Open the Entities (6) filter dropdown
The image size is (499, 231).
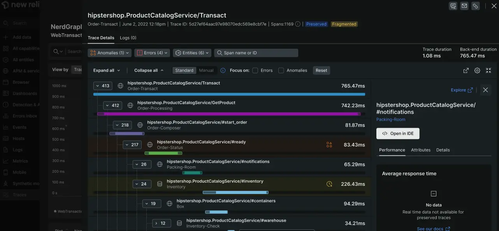tap(192, 53)
